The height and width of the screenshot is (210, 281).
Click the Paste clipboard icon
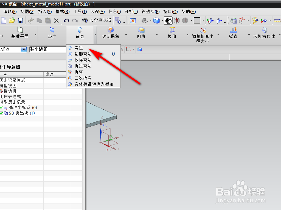(x=48, y=21)
